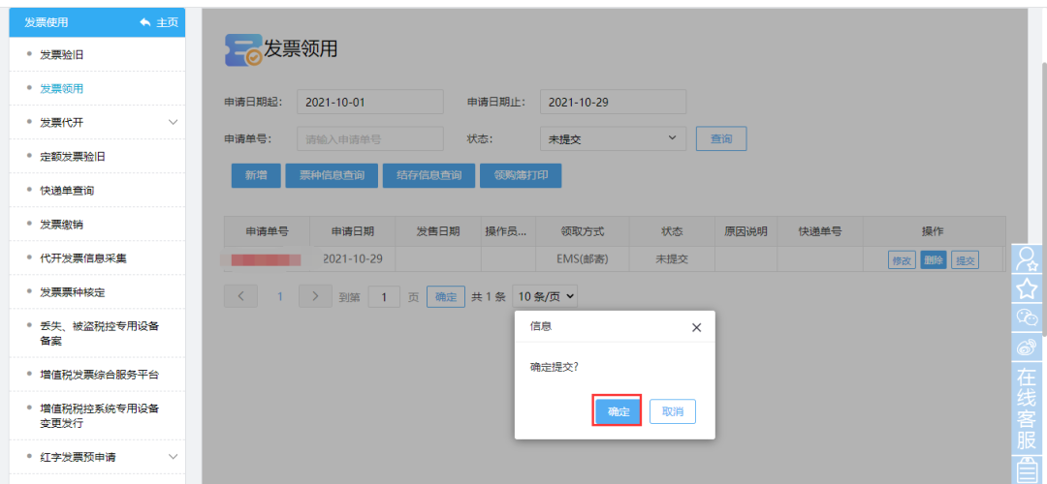Click the 发售日期 column header
The width and height of the screenshot is (1047, 484).
point(438,231)
